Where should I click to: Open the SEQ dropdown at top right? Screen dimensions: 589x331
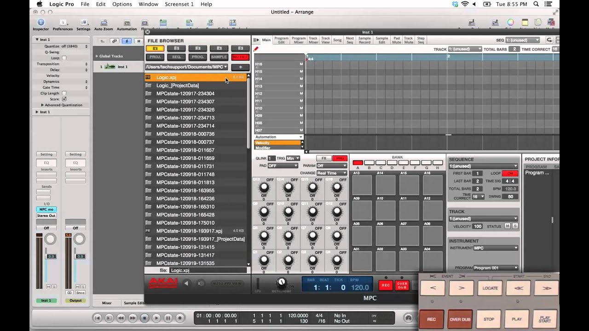pos(523,40)
